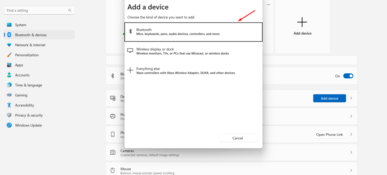
Task: Open System settings in sidebar
Action: [x=20, y=25]
